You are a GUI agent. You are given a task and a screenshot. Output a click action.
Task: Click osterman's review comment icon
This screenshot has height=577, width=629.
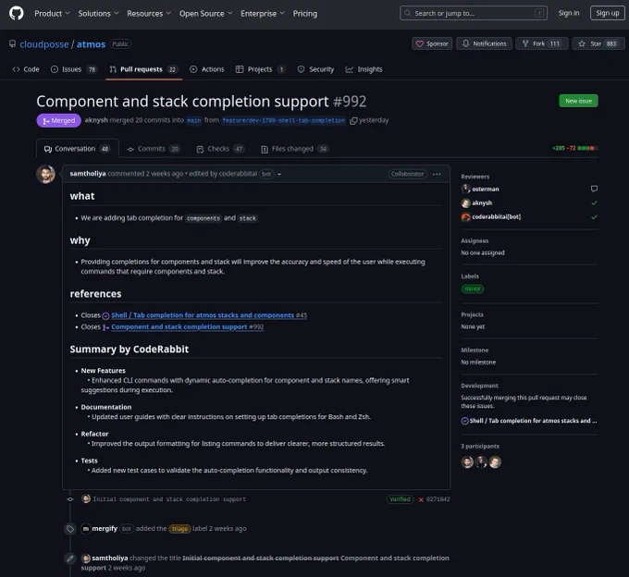(594, 189)
